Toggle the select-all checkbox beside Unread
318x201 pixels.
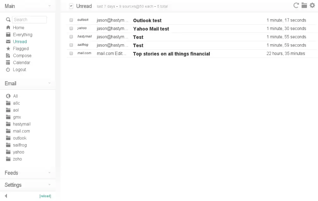[71, 6]
